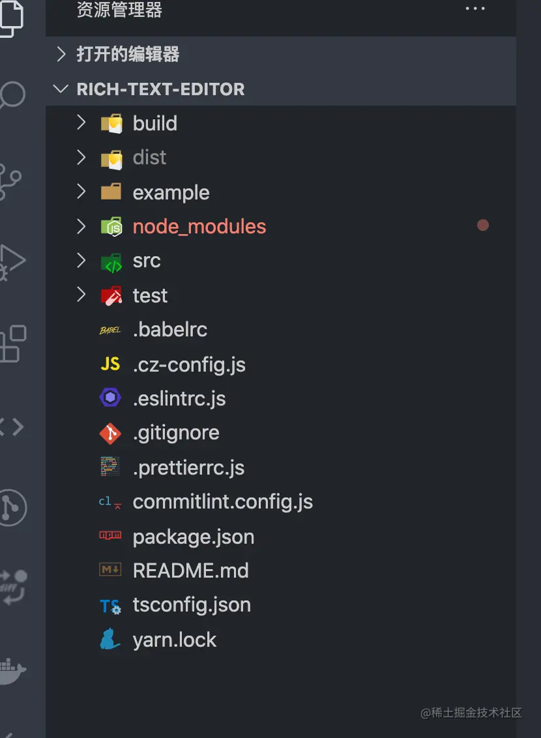This screenshot has height=738, width=541.
Task: Expand the src folder
Action: pos(147,261)
